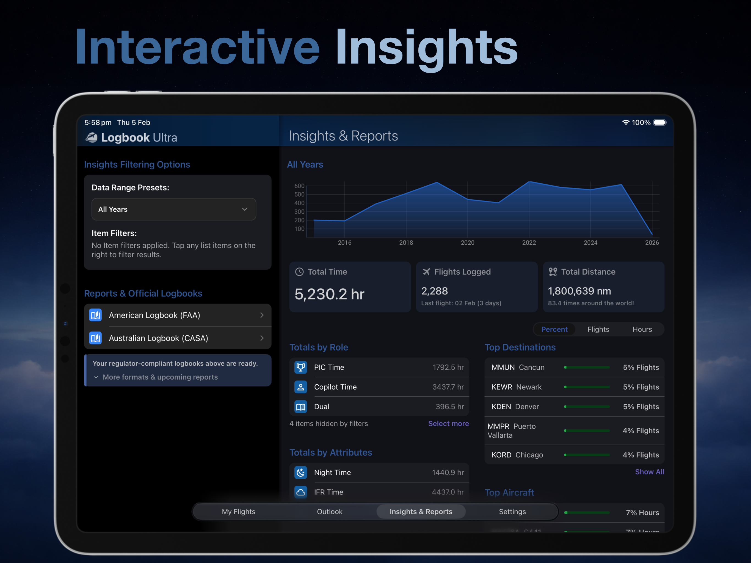Open Australian Logbook (CASA) chevron

click(262, 338)
